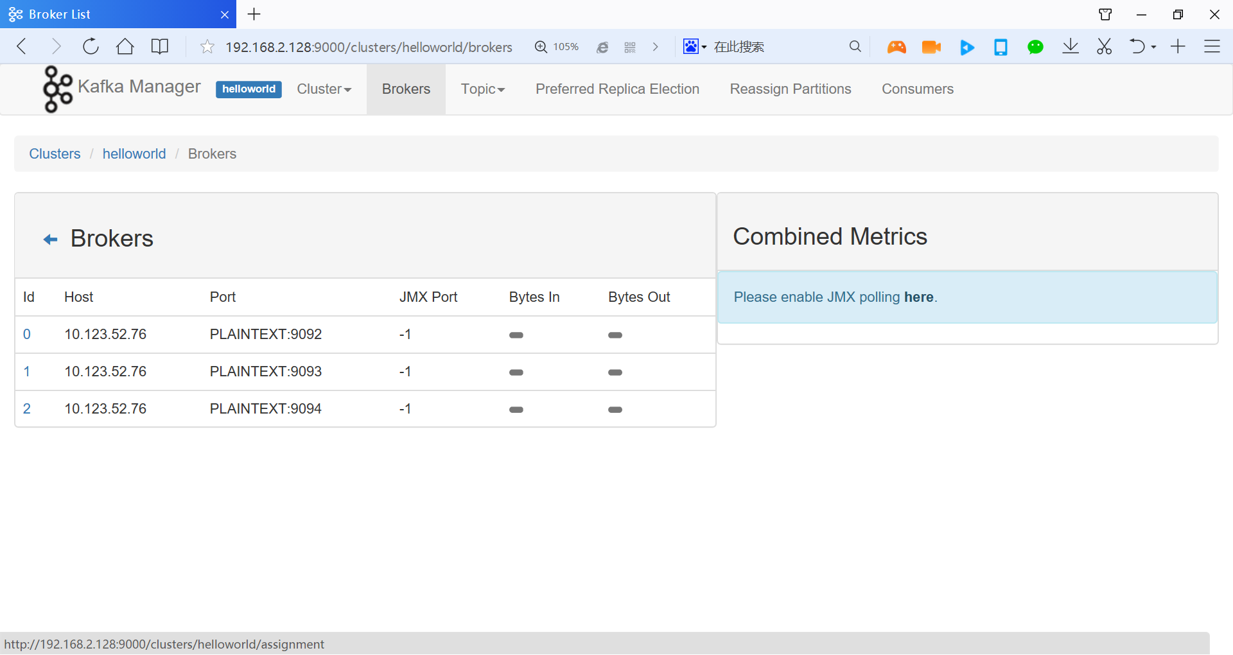
Task: Go to browser home page icon
Action: pyautogui.click(x=125, y=47)
